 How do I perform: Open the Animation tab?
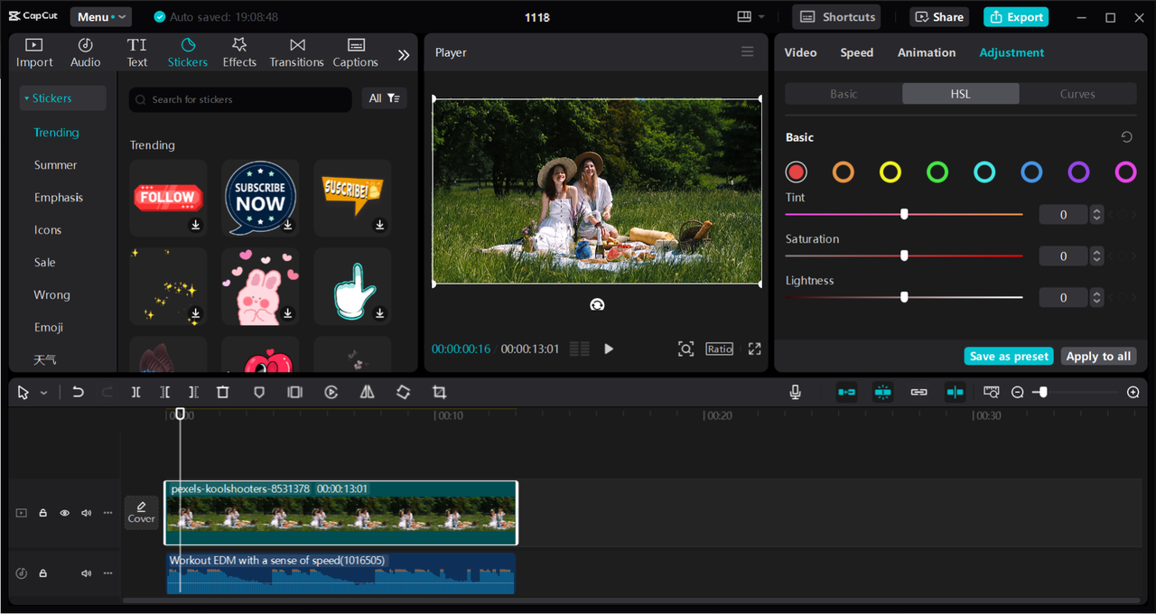[927, 52]
